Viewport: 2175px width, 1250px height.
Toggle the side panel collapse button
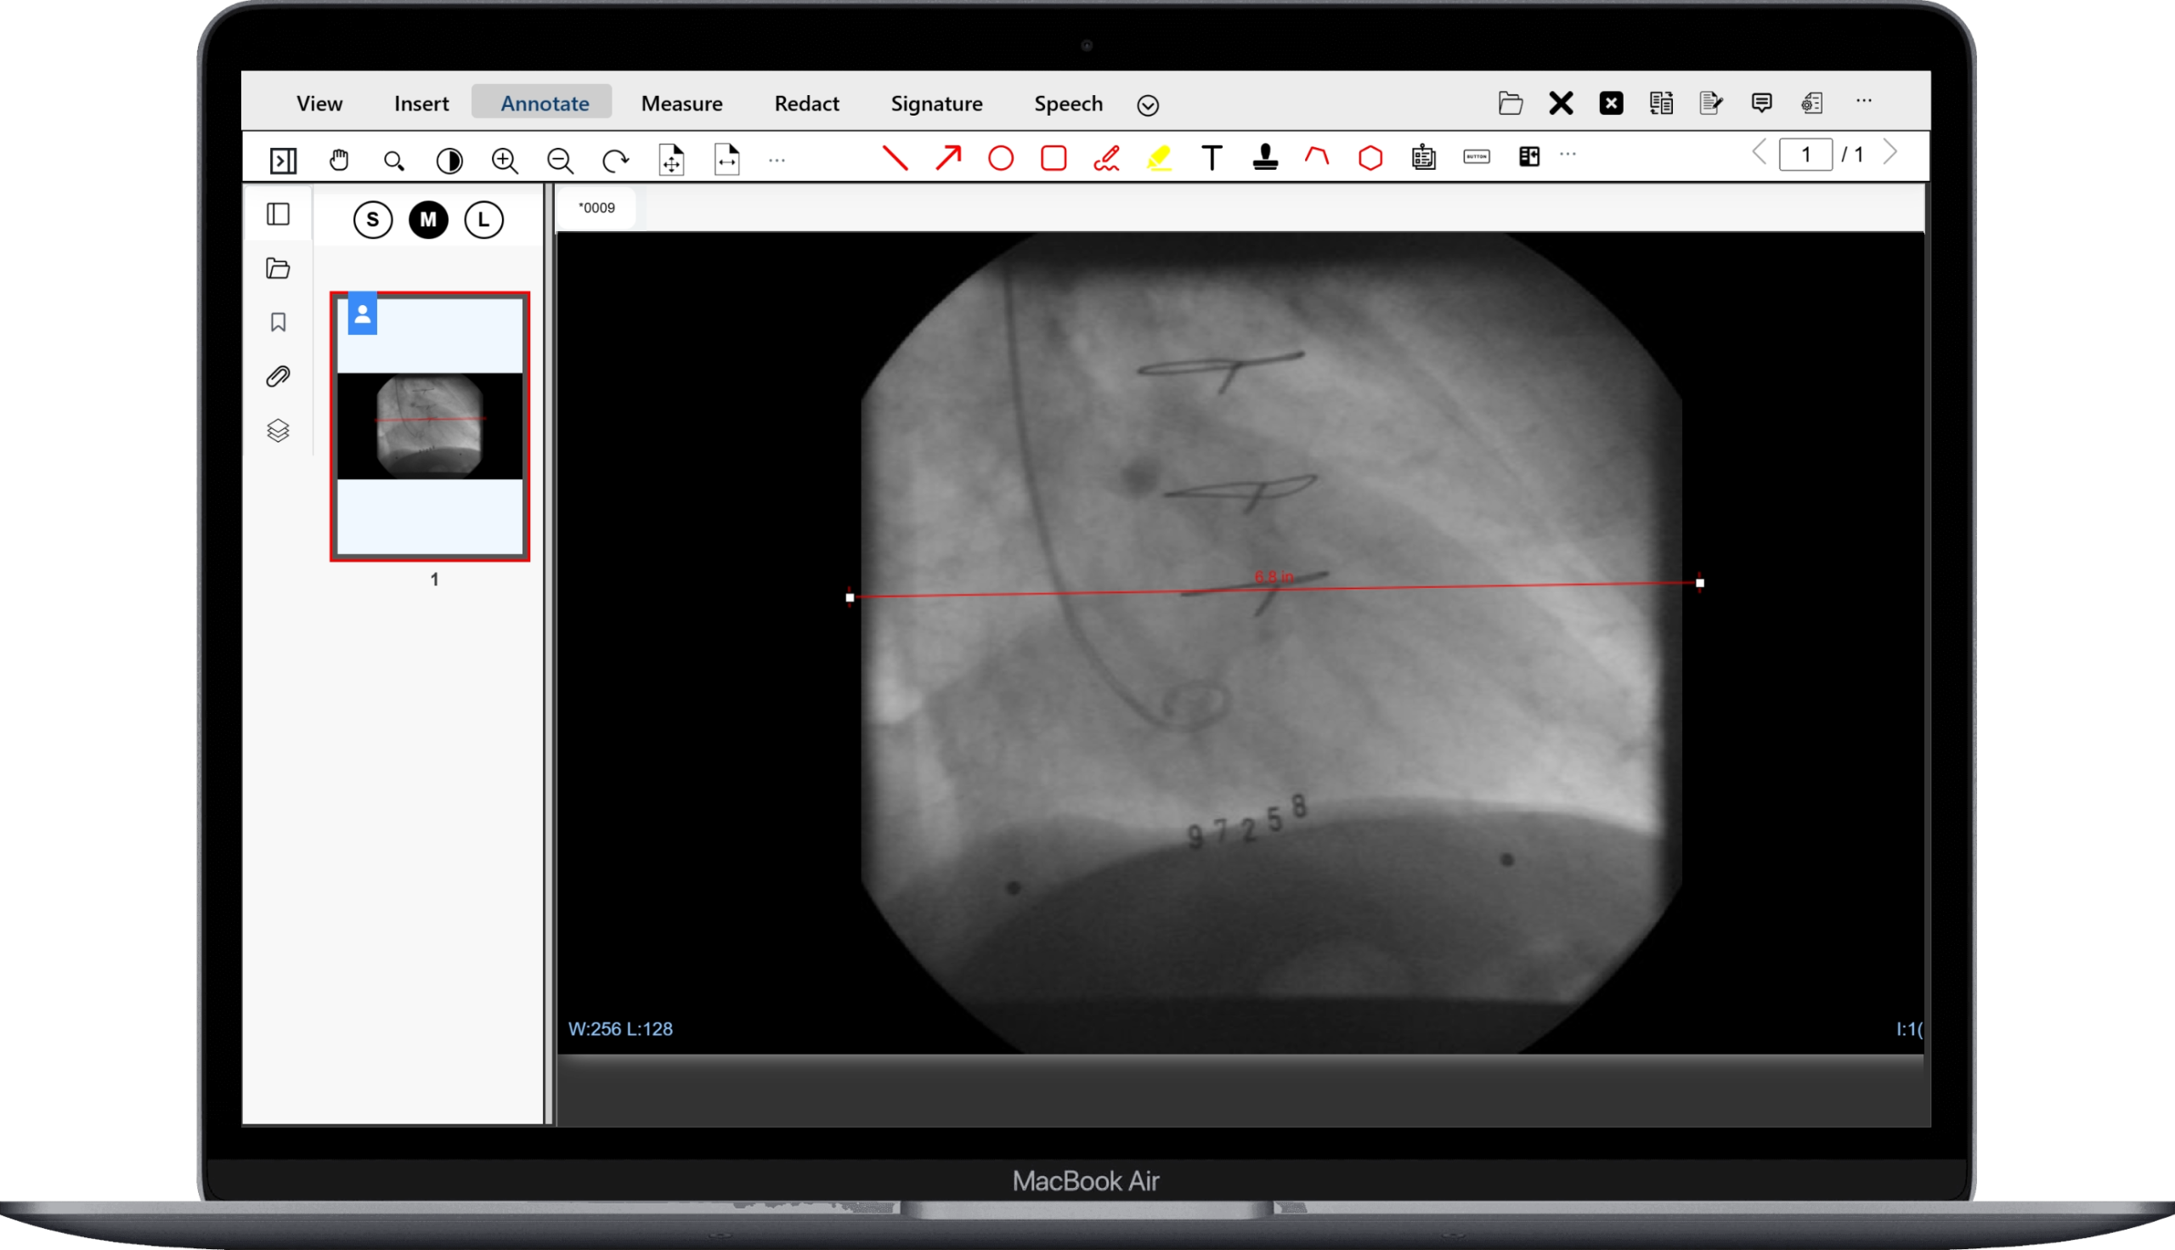point(282,161)
